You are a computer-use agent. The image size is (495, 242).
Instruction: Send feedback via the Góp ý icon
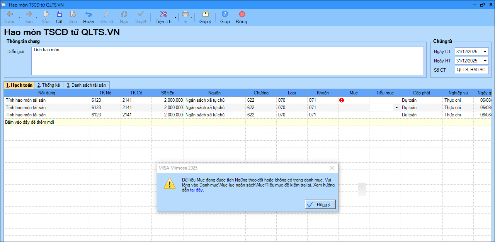205,14
